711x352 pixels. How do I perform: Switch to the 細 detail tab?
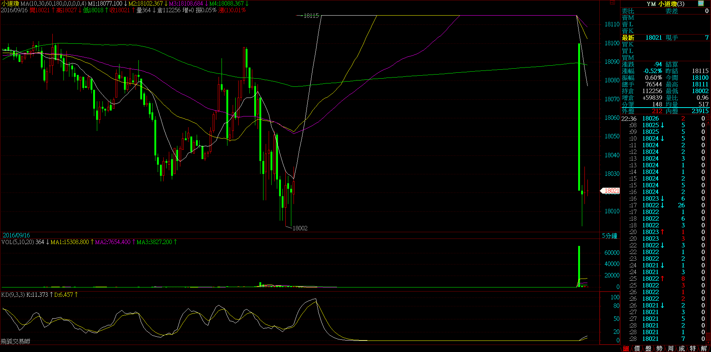tap(626, 349)
